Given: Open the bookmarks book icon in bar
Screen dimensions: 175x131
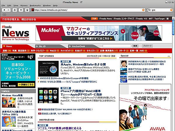Looking at the screenshot, I should click(4, 15).
